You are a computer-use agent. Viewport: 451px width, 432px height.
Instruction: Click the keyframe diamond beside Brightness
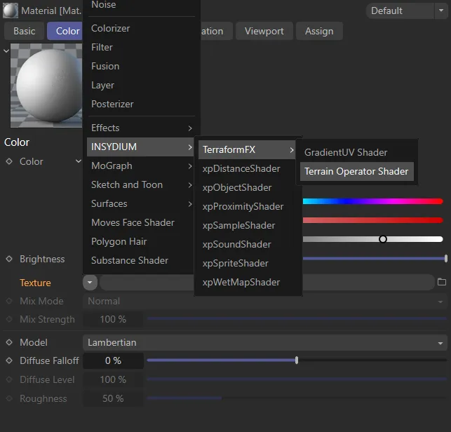9,259
